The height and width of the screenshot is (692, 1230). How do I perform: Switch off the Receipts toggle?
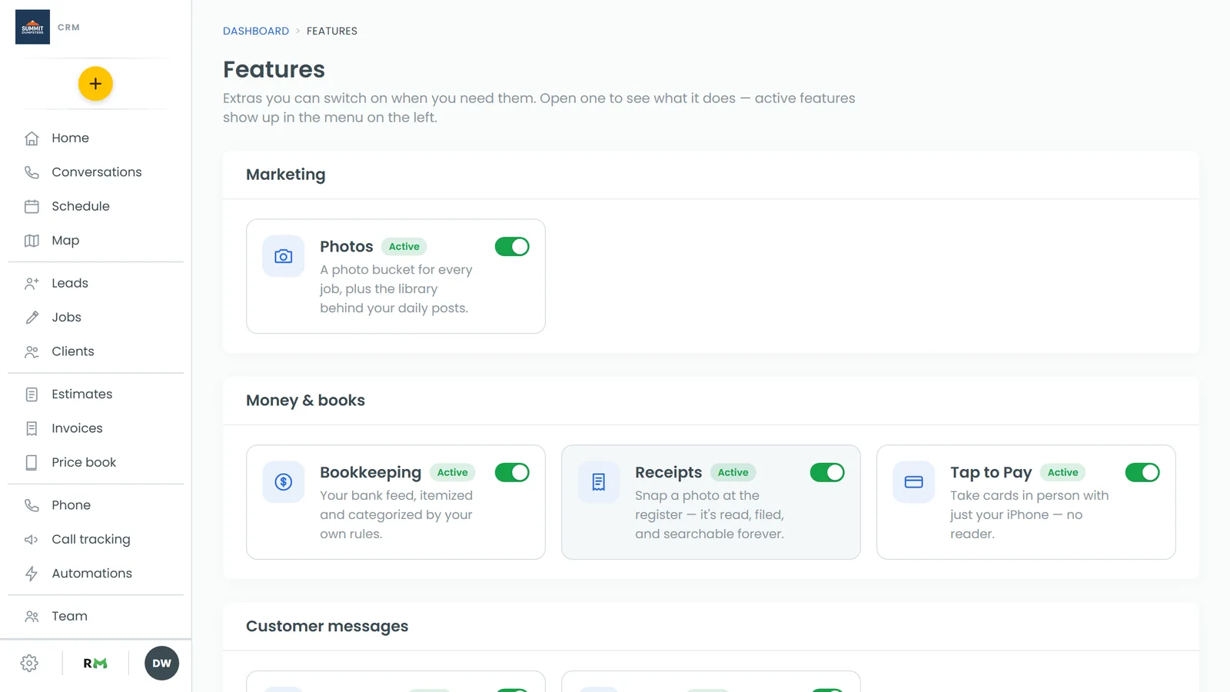(827, 473)
